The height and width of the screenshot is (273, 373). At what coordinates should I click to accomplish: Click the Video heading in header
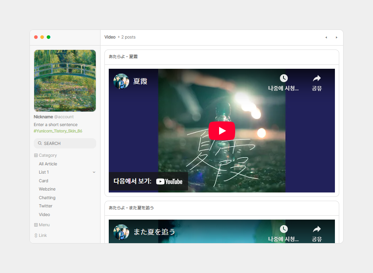tap(110, 37)
